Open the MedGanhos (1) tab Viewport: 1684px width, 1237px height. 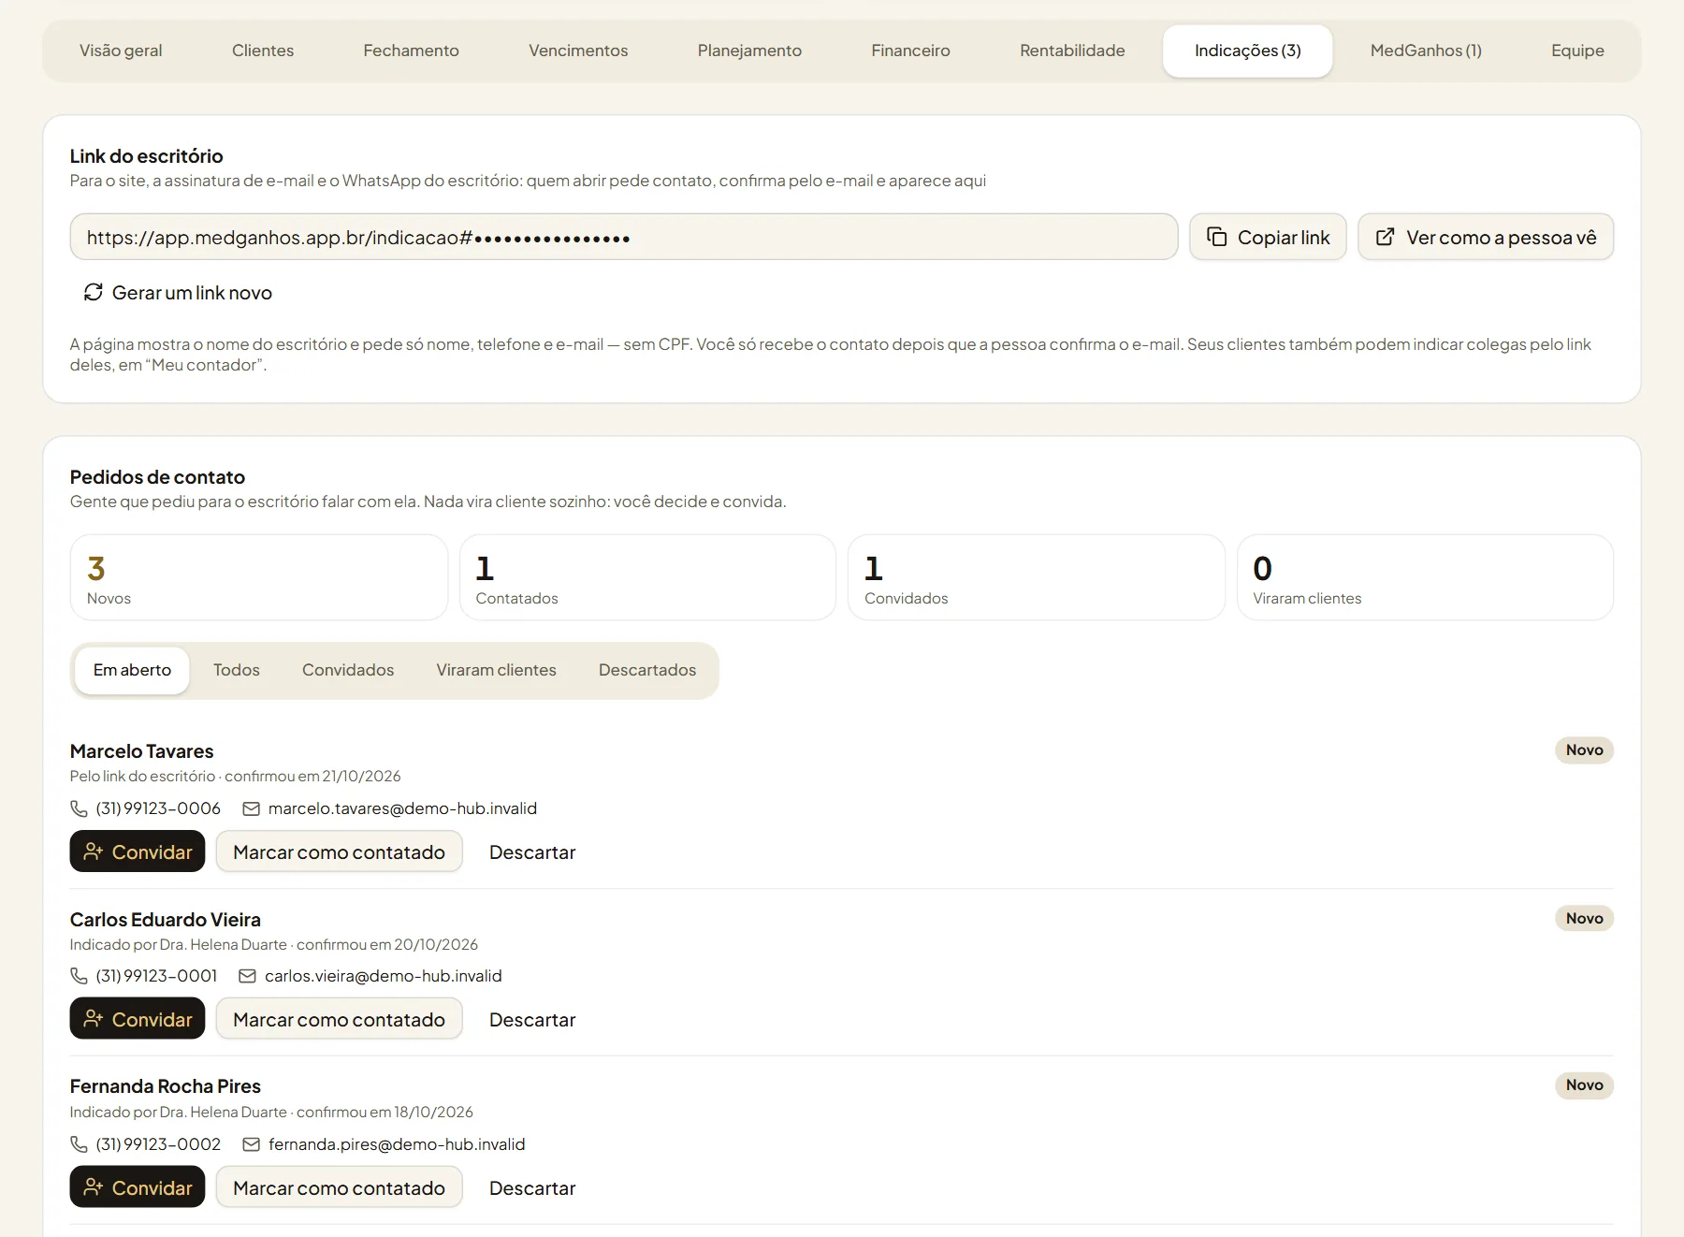coord(1426,51)
